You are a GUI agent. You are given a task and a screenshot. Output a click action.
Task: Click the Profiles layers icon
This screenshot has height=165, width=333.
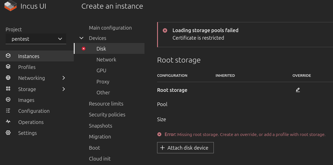coord(8,67)
